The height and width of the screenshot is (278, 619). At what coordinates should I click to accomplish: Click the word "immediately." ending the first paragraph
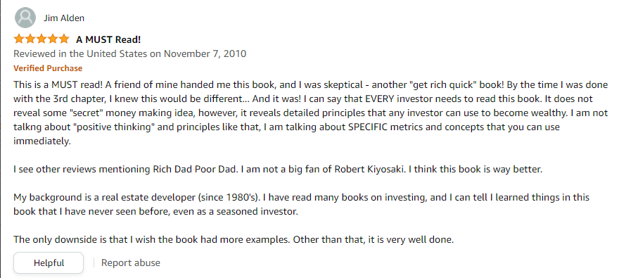point(42,141)
